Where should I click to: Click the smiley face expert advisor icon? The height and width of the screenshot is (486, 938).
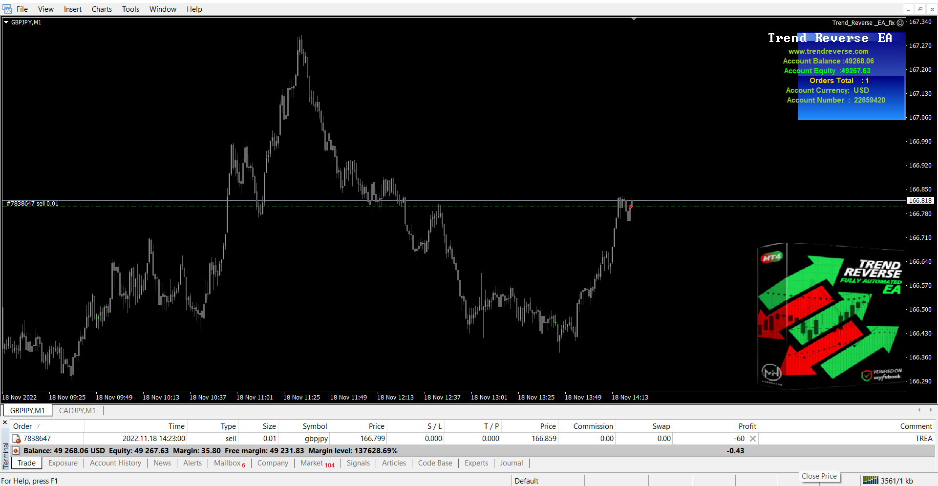(x=900, y=22)
